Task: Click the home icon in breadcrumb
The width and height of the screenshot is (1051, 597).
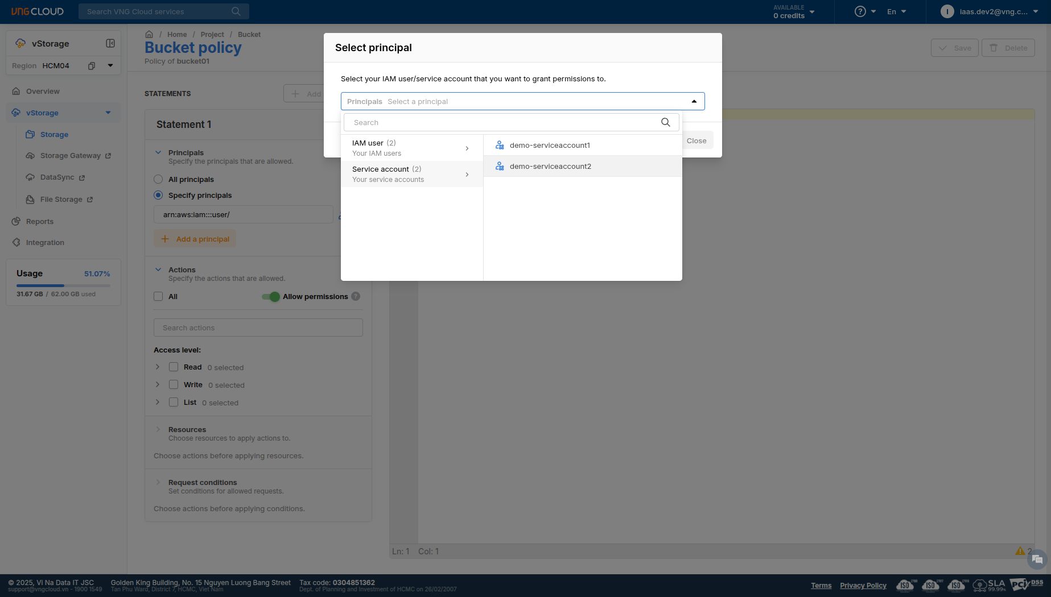Action: click(149, 34)
